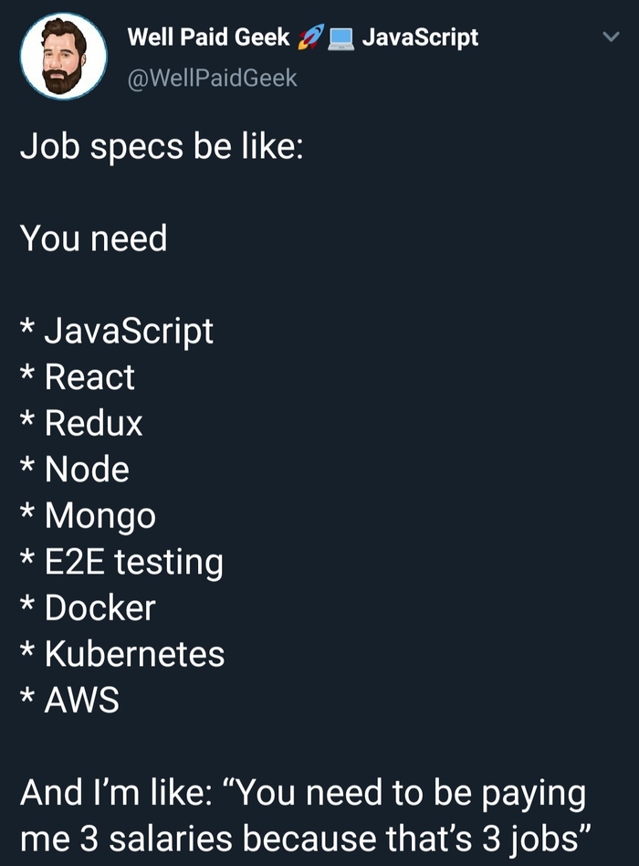Open the tweet options chevron menu

click(610, 37)
